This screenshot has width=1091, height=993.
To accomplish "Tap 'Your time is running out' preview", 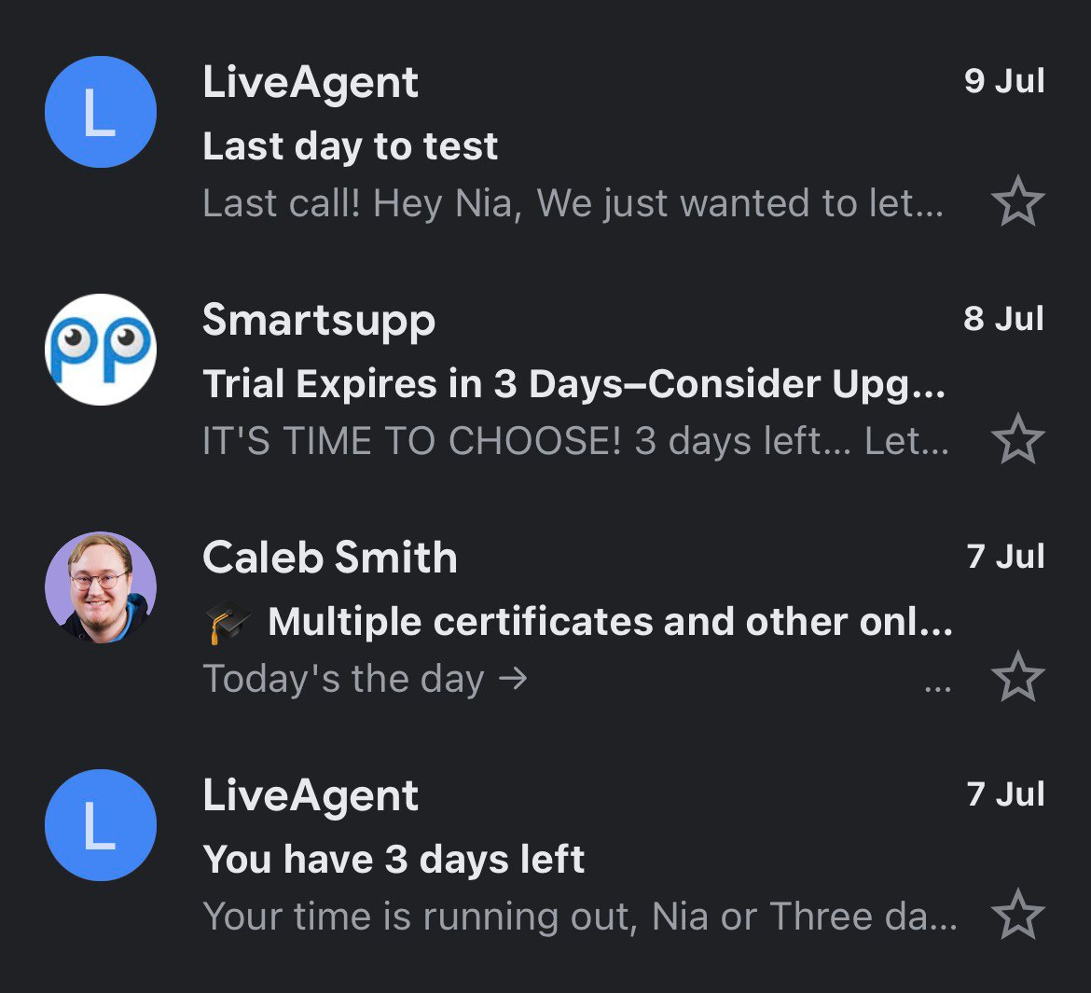I will [579, 917].
